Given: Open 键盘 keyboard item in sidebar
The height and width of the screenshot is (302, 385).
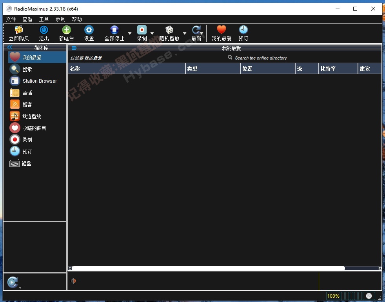Looking at the screenshot, I should [37, 163].
